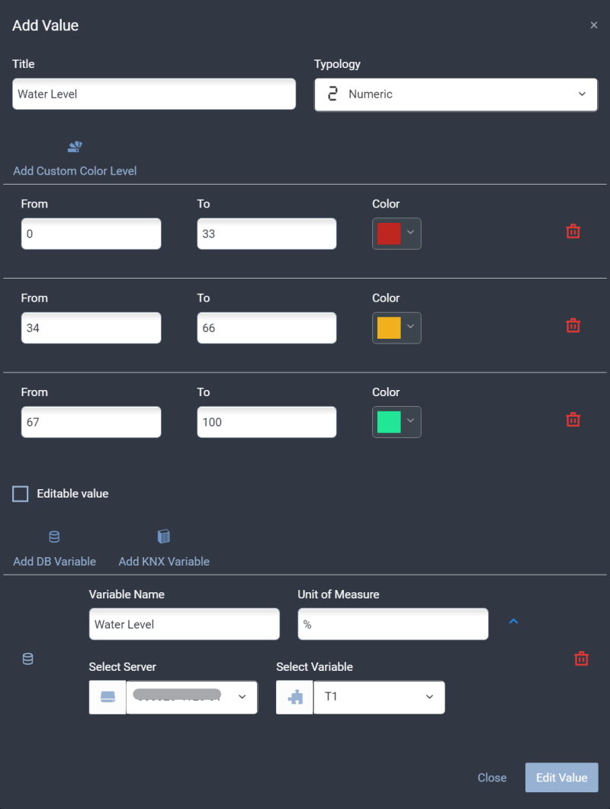Click the Unit of Measure input field
This screenshot has height=809, width=610.
pyautogui.click(x=393, y=624)
